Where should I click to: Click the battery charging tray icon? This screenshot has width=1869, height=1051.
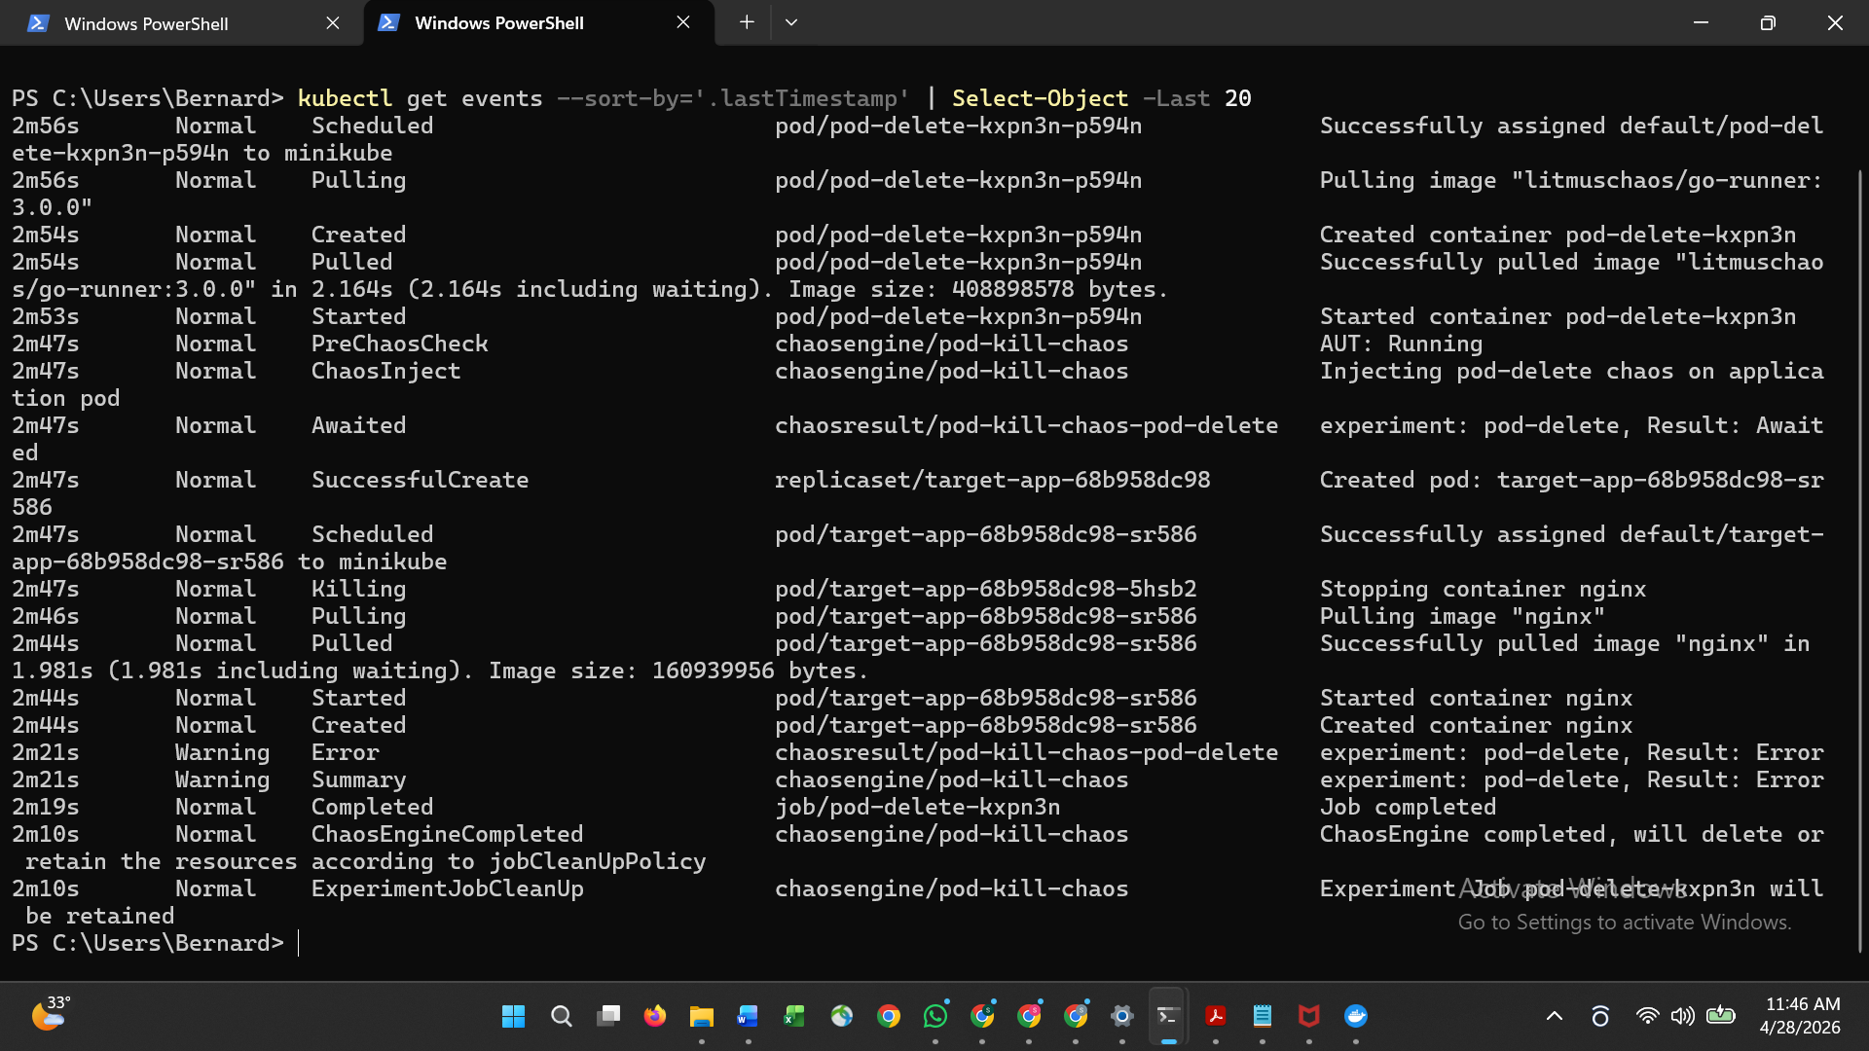pyautogui.click(x=1721, y=1016)
